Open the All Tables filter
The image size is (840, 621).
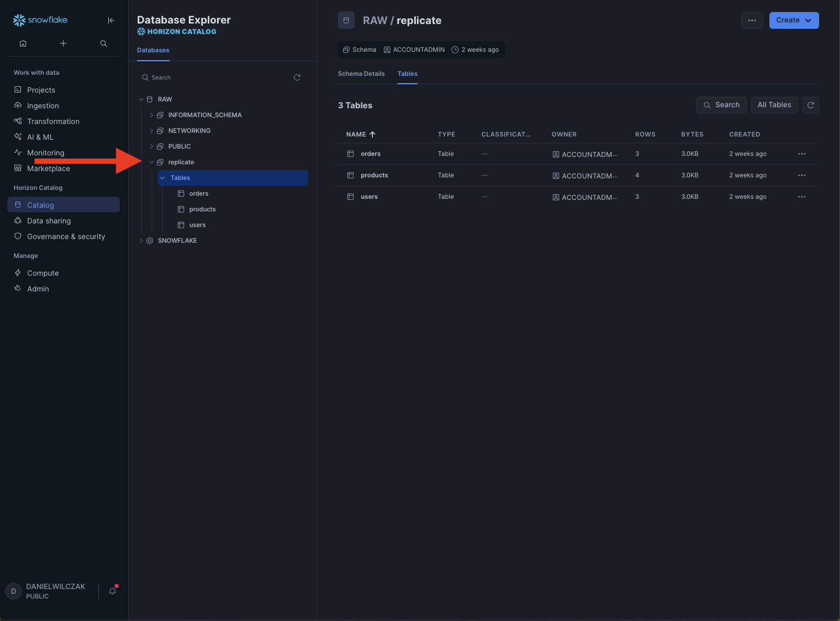coord(774,105)
